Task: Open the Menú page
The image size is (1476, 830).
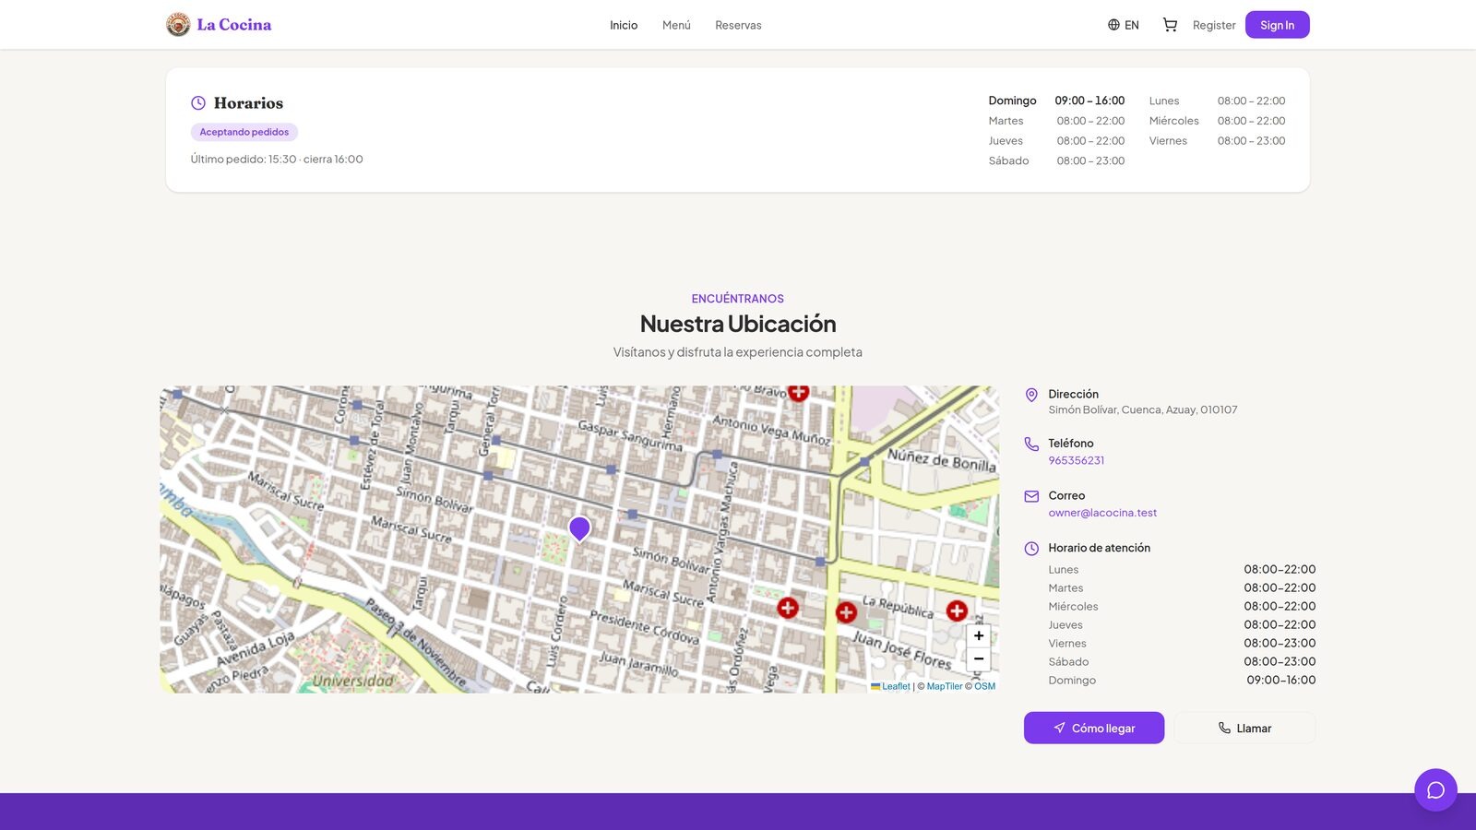Action: coord(676,25)
